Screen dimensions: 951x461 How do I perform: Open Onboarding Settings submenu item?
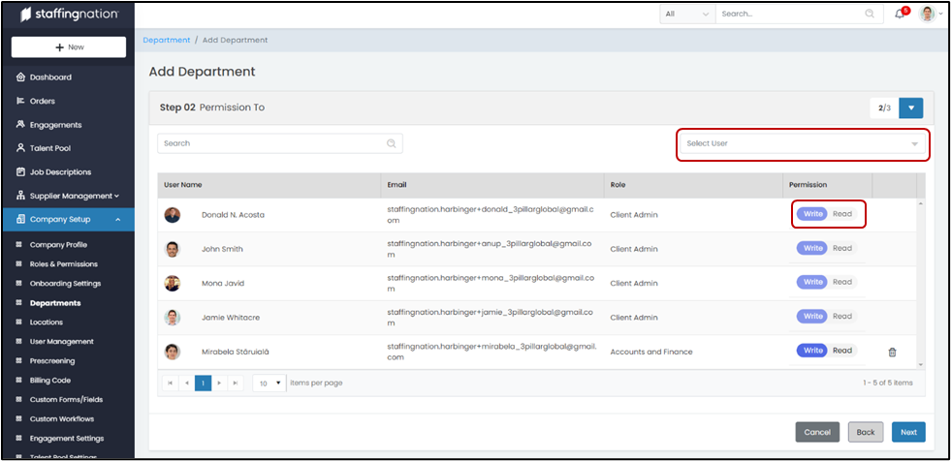click(65, 284)
